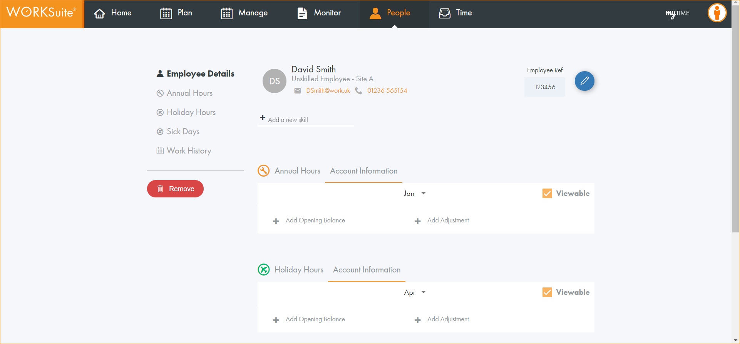Click the phone icon next to number

[358, 91]
